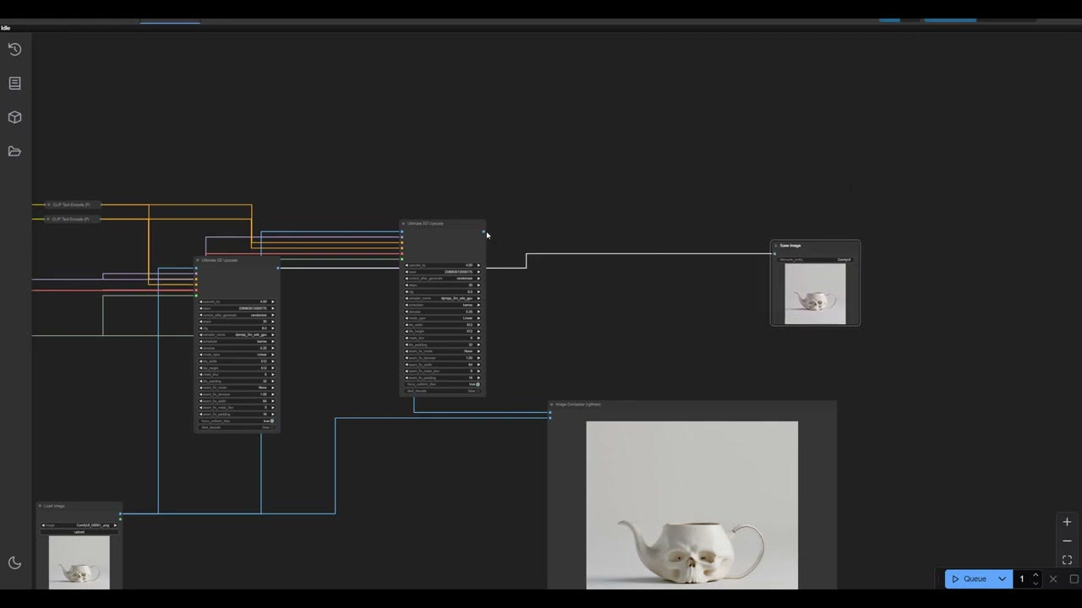Image resolution: width=1082 pixels, height=608 pixels.
Task: Open sampler_name dropdown on right Upscale node
Action: tap(442, 298)
